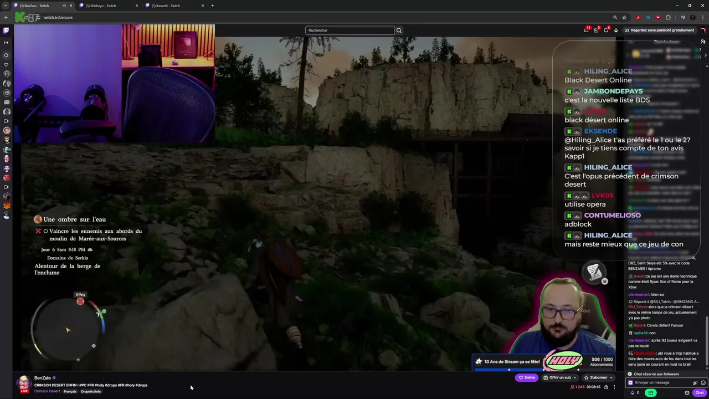The width and height of the screenshot is (709, 399).
Task: Open the browser extensions puzzle icon
Action: click(x=668, y=17)
